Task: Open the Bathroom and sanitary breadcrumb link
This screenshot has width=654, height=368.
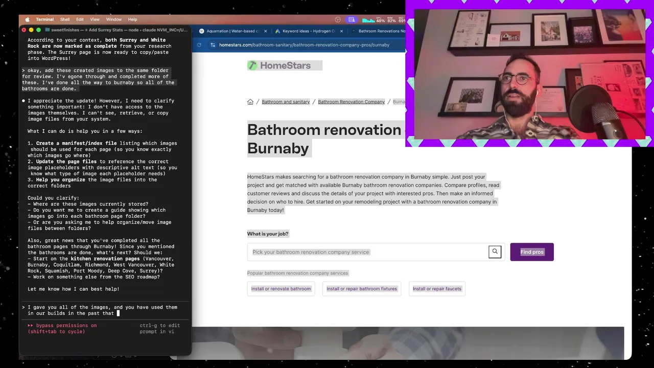Action: (x=286, y=102)
